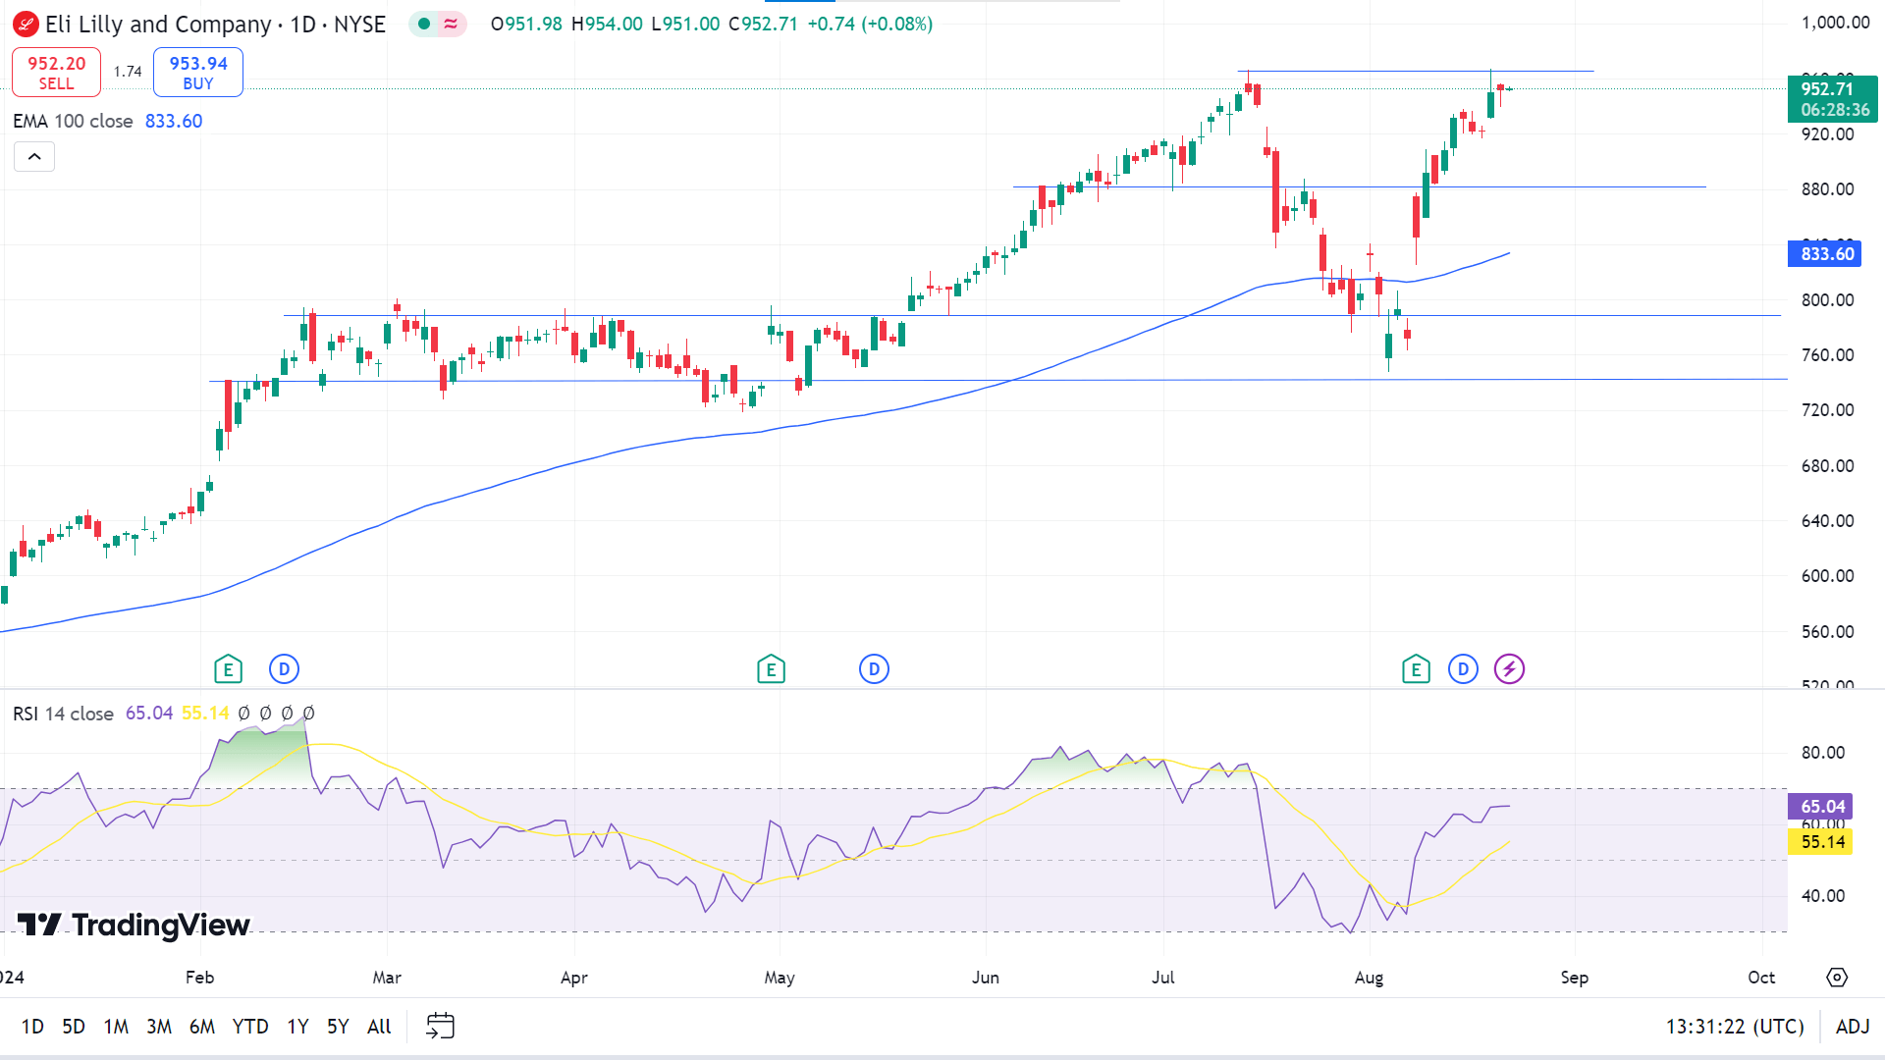Open the go to date calendar icon
The width and height of the screenshot is (1885, 1060).
coord(440,1027)
